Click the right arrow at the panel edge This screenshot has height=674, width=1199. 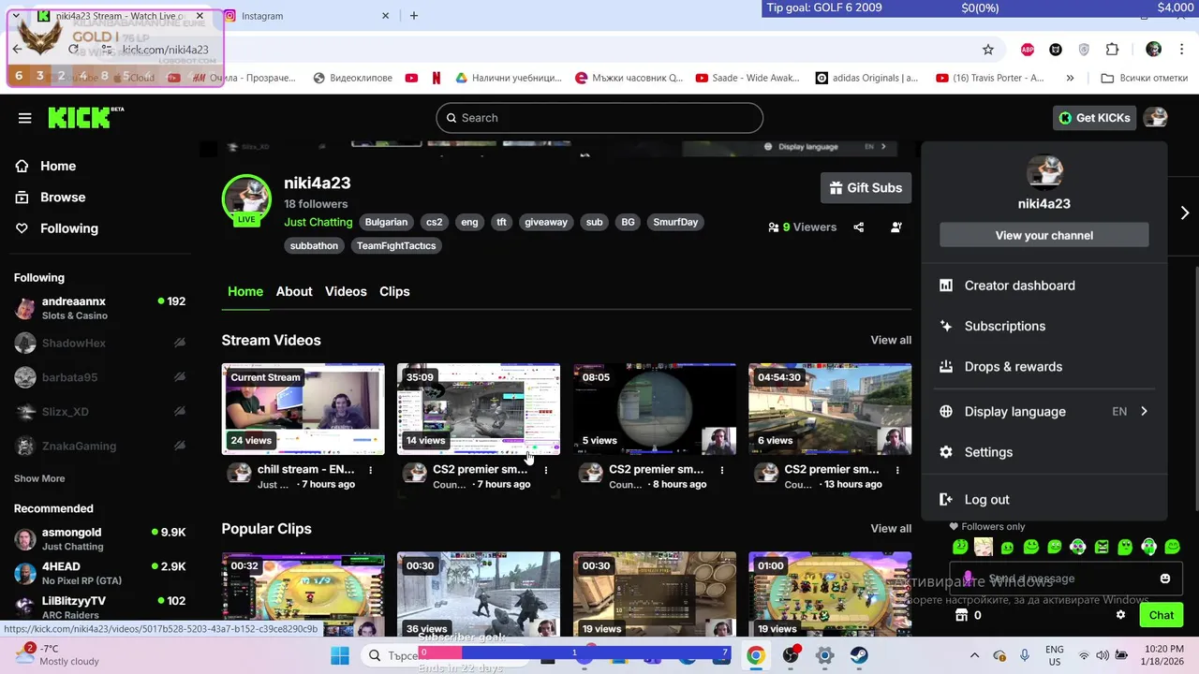[x=1185, y=213]
